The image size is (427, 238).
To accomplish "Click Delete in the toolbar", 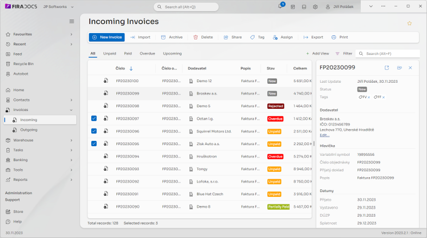I will click(203, 37).
